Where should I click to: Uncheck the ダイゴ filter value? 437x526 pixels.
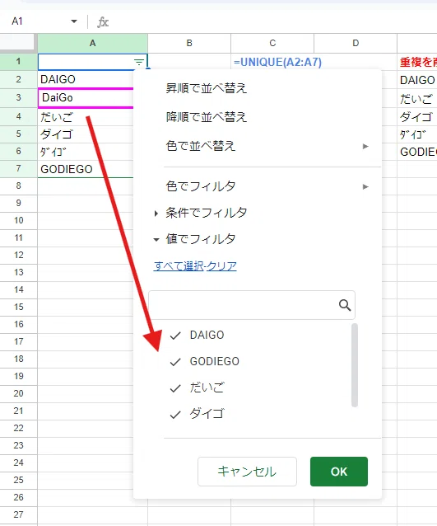coord(175,415)
